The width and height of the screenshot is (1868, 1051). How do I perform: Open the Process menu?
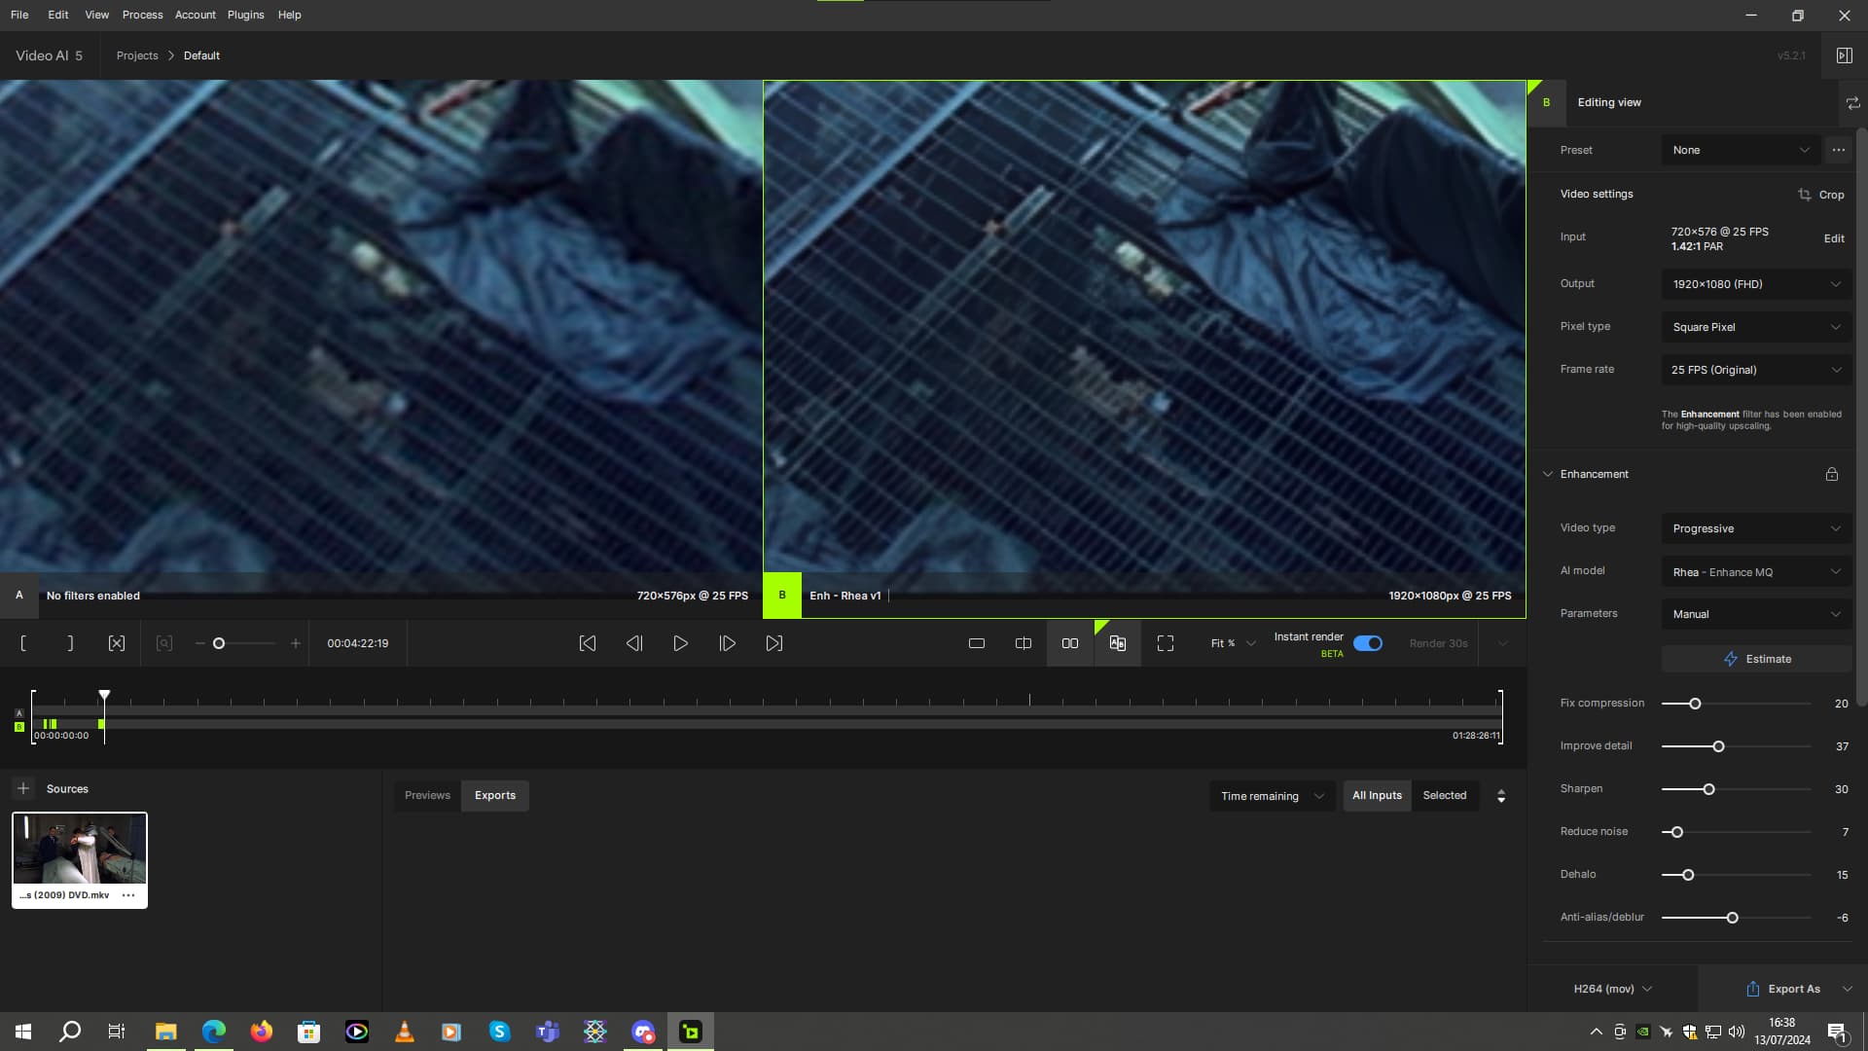pyautogui.click(x=142, y=15)
